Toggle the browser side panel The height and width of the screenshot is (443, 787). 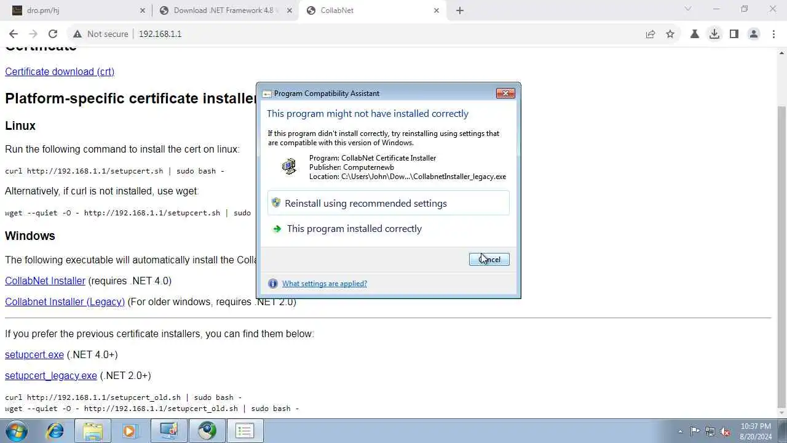coord(734,34)
